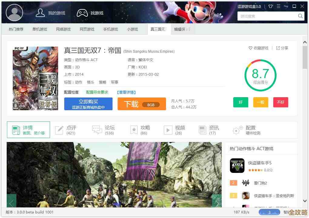Click the 攻略 strategy star icon
This screenshot has width=309, height=218.
(134, 130)
